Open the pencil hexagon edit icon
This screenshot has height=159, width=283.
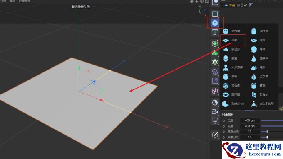click(x=215, y=135)
